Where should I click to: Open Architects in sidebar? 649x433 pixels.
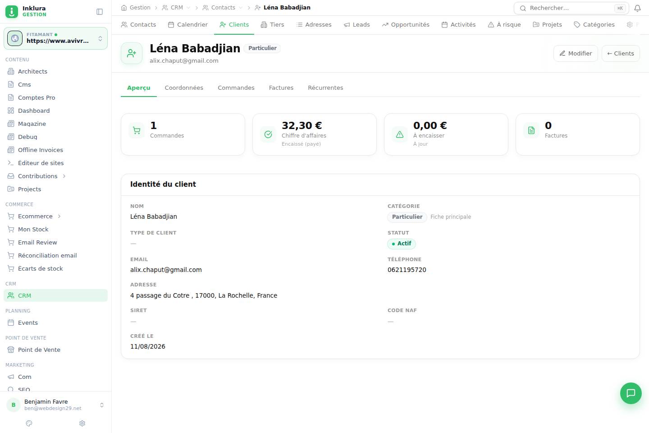(x=56, y=71)
